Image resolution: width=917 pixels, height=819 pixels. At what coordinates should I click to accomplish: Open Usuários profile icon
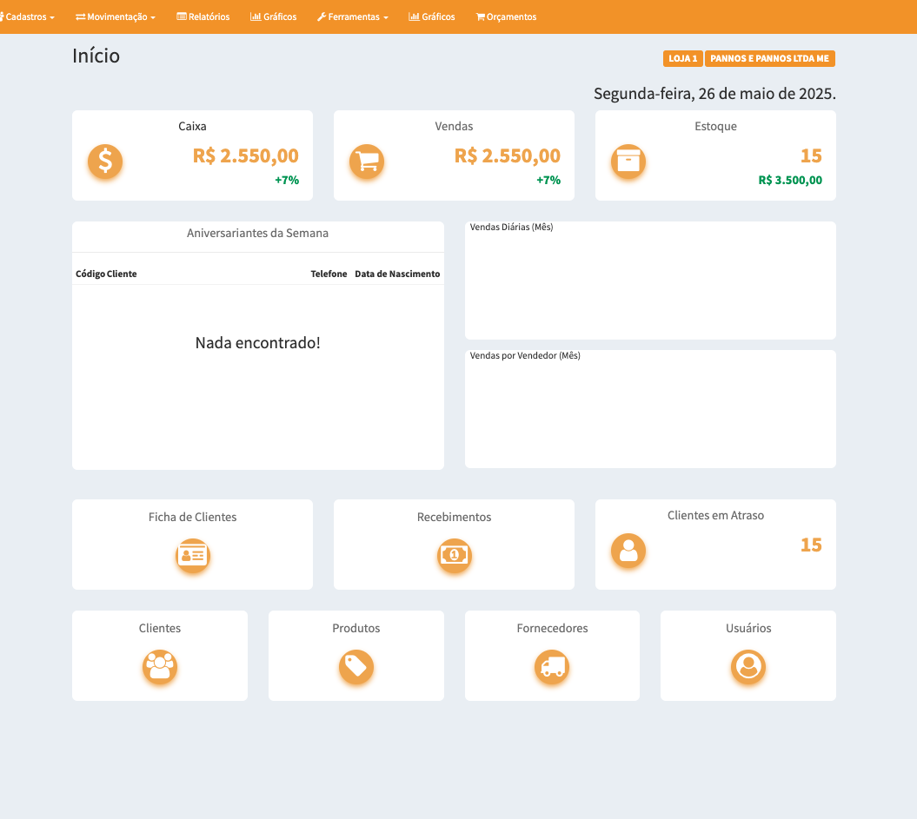click(748, 666)
